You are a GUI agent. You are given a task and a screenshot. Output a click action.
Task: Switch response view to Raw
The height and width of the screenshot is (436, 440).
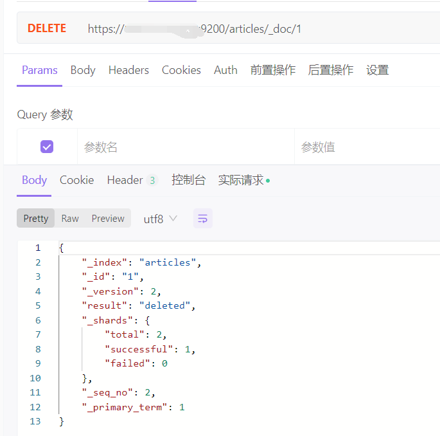70,219
